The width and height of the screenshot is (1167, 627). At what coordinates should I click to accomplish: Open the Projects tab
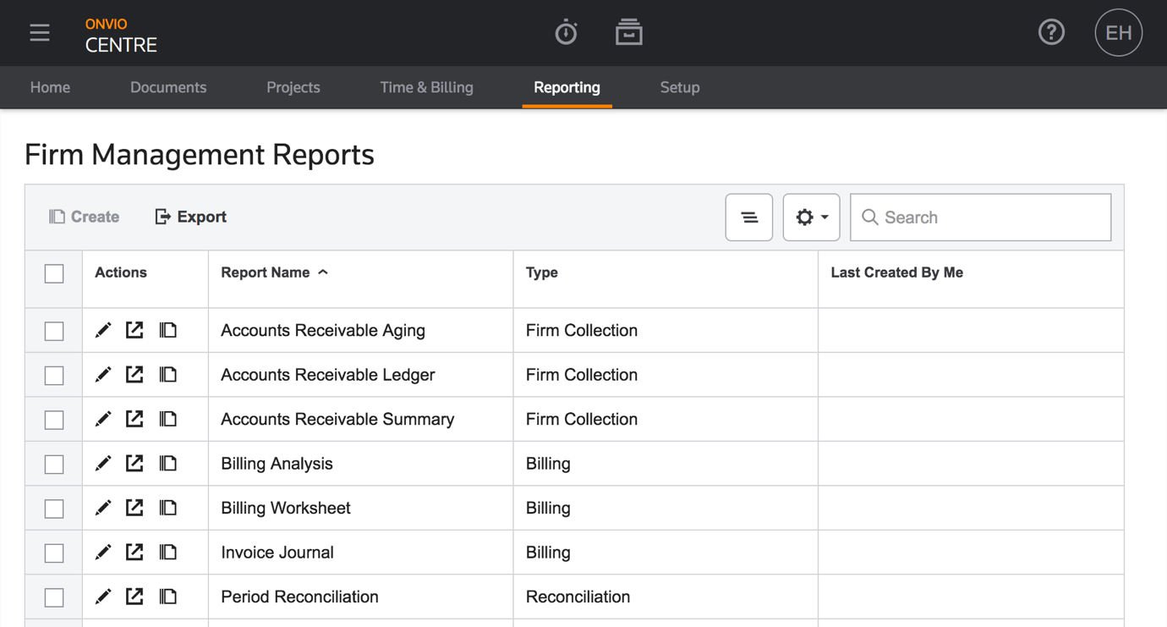[x=293, y=87]
